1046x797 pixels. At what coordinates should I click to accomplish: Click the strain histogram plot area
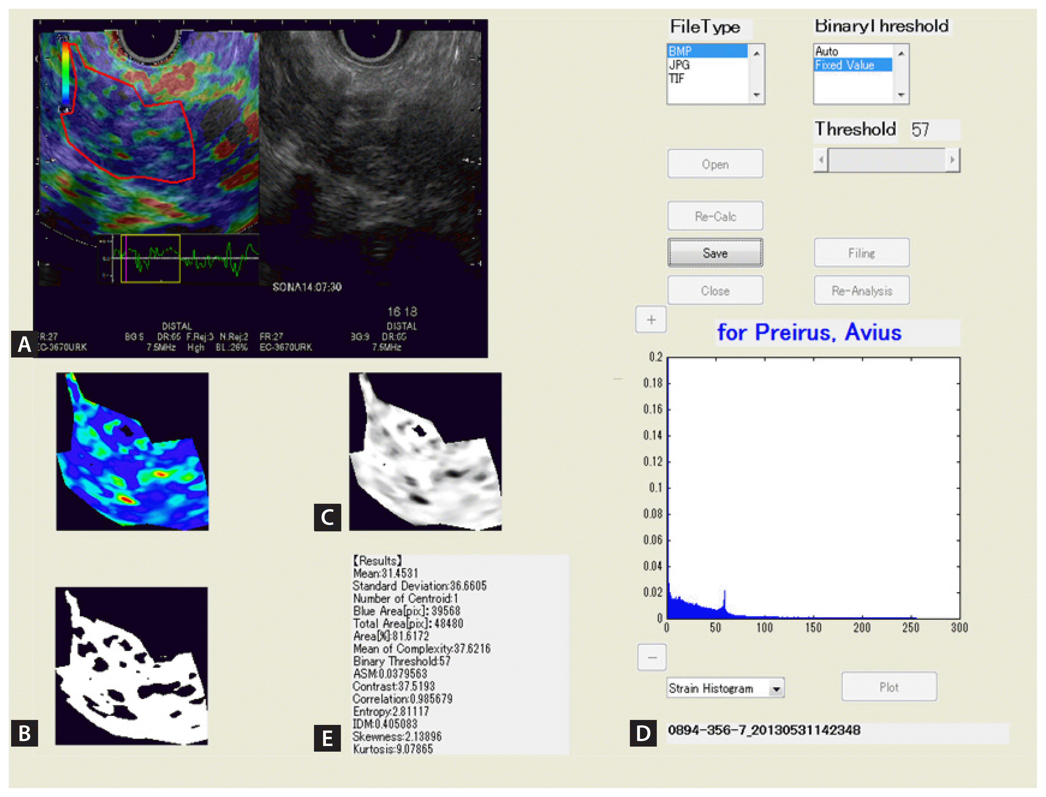point(813,488)
